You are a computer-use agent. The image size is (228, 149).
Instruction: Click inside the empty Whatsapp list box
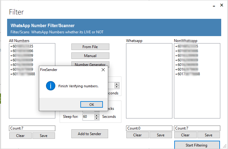149,81
